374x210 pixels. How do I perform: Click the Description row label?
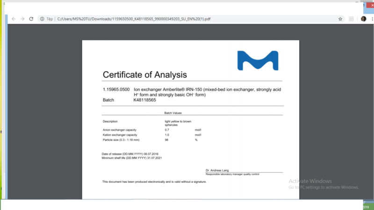coord(110,121)
